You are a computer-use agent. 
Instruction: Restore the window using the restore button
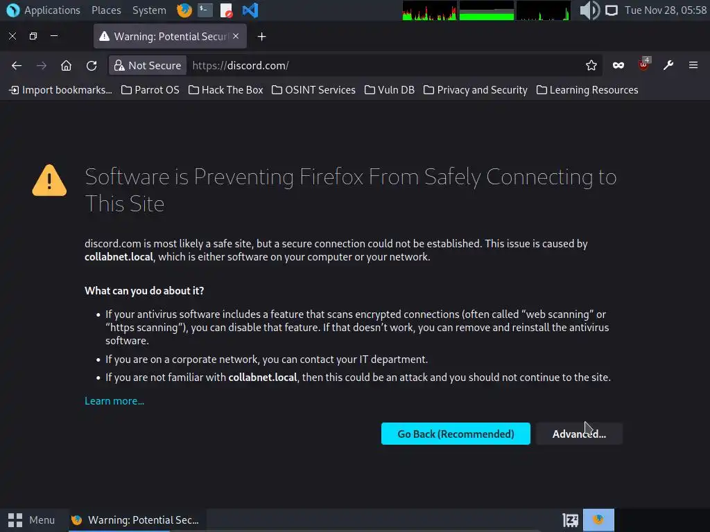coord(33,36)
